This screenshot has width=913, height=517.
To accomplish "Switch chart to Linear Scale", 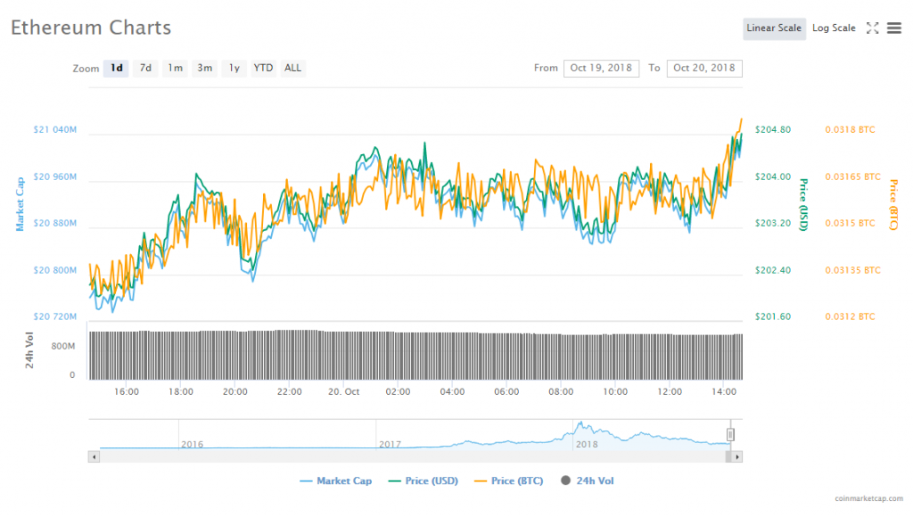I will pos(774,29).
